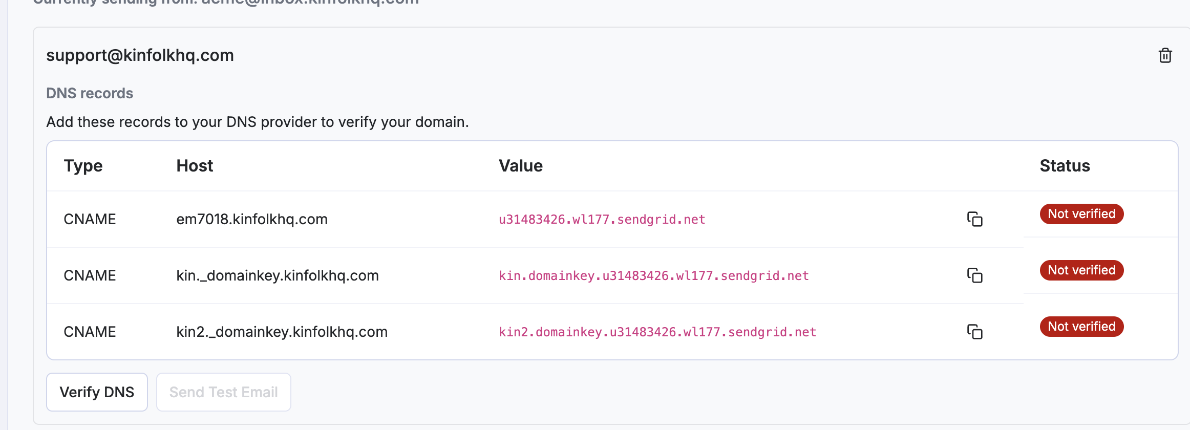The width and height of the screenshot is (1190, 430).
Task: Click Not verified badge for em7018 record
Action: (x=1081, y=214)
